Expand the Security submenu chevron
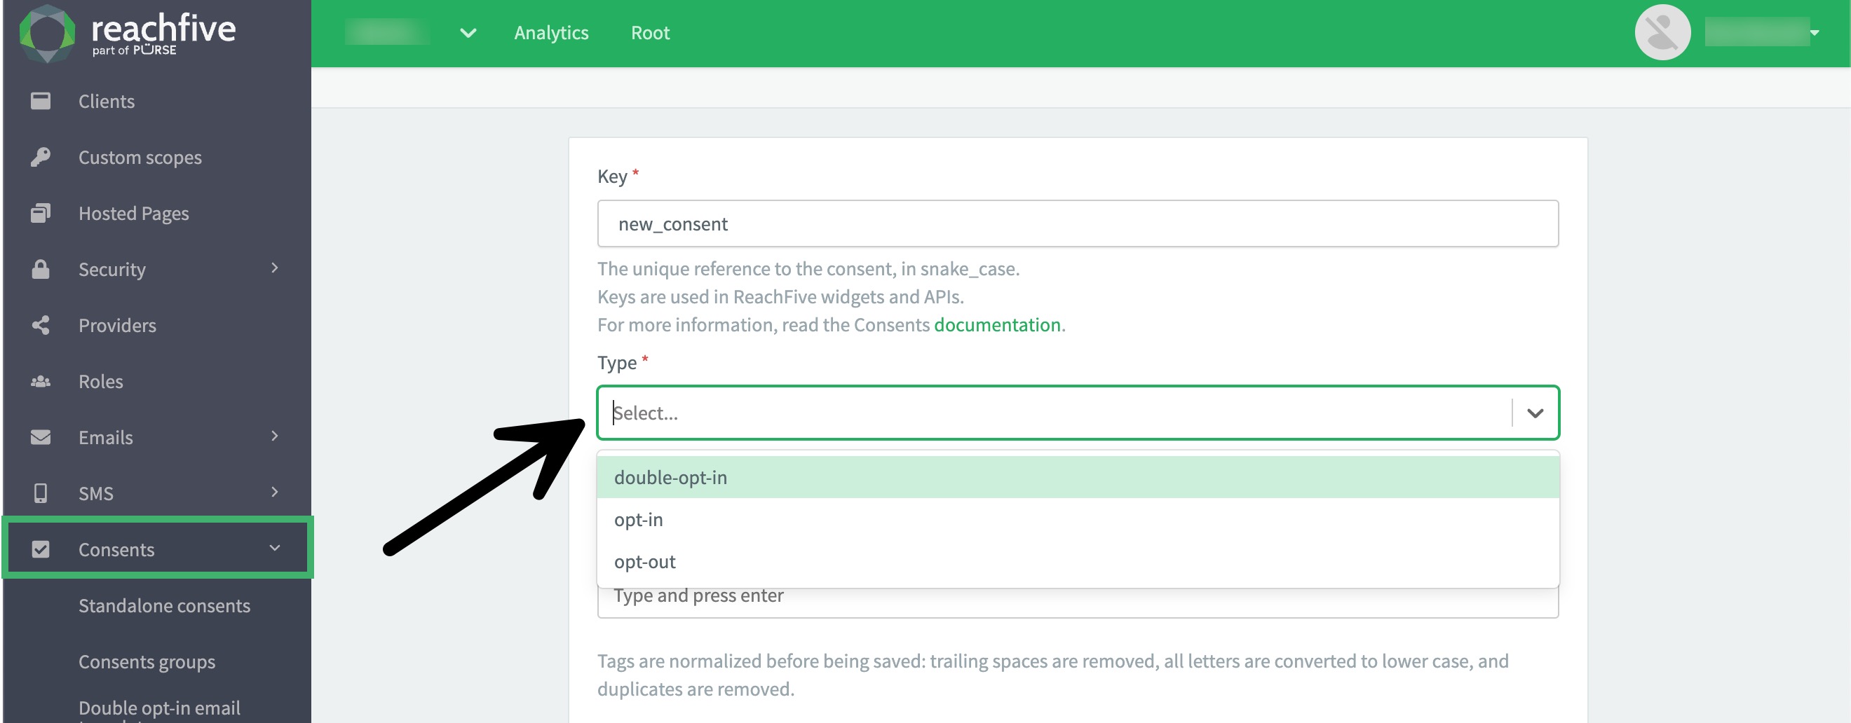This screenshot has width=1851, height=723. coord(274,268)
